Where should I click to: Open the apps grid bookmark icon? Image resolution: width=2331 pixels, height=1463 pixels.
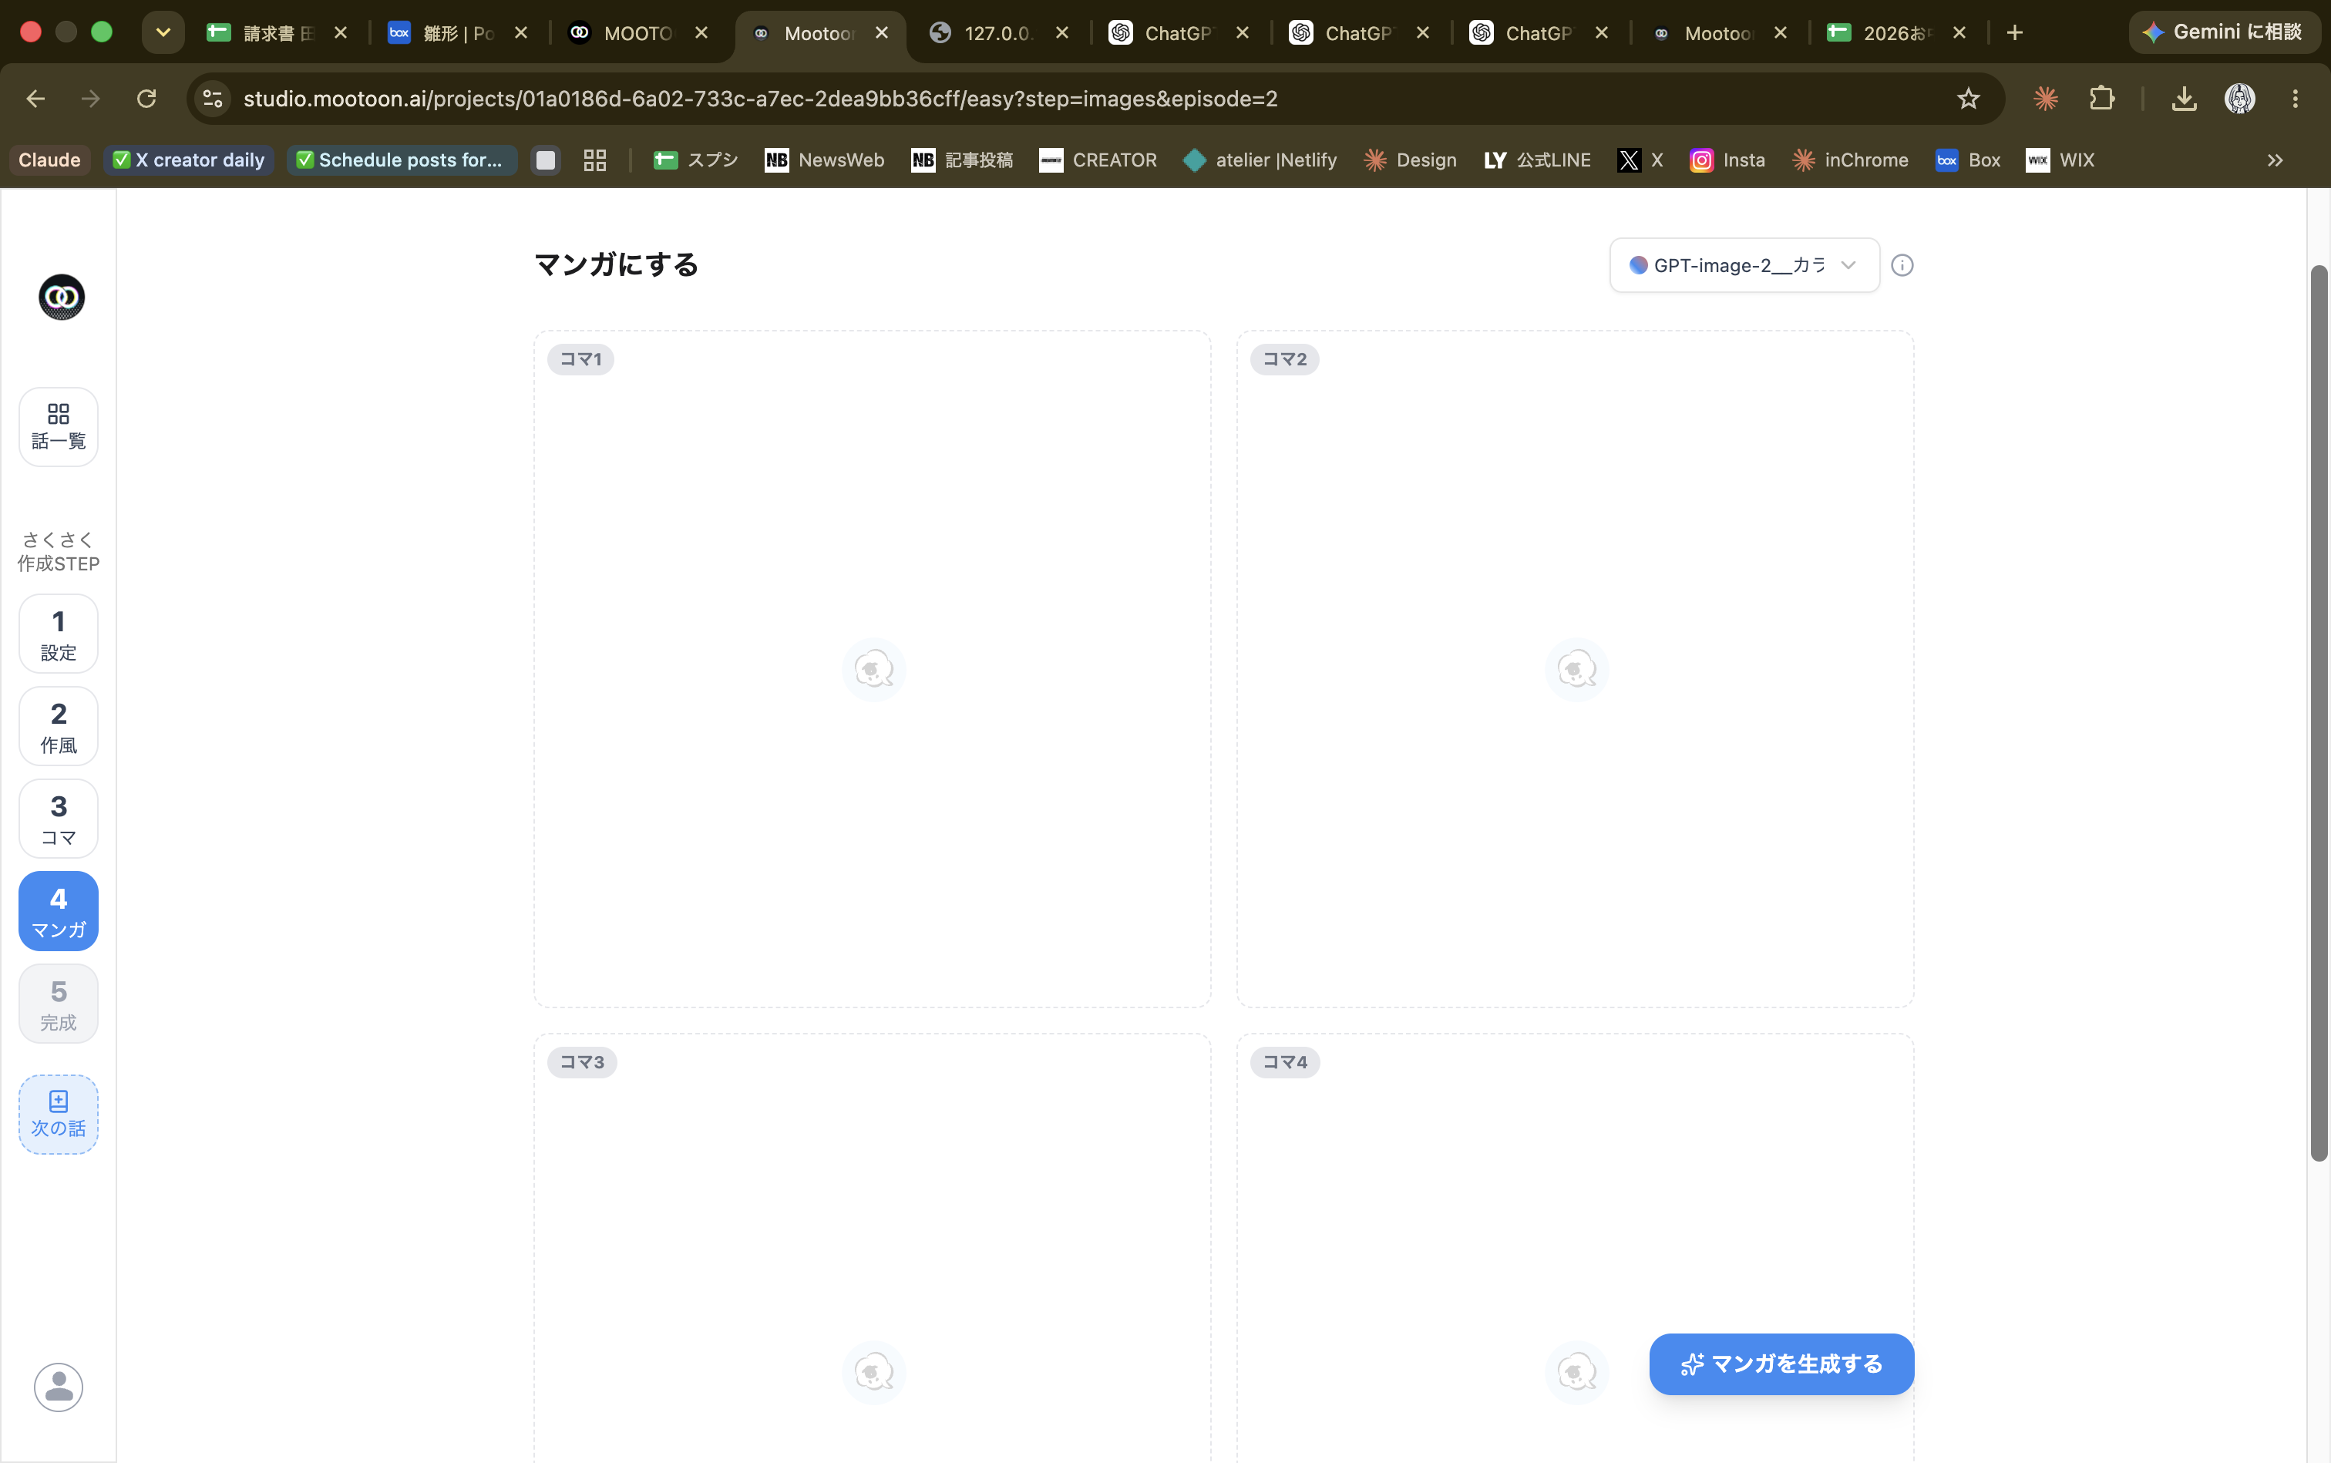pos(595,160)
